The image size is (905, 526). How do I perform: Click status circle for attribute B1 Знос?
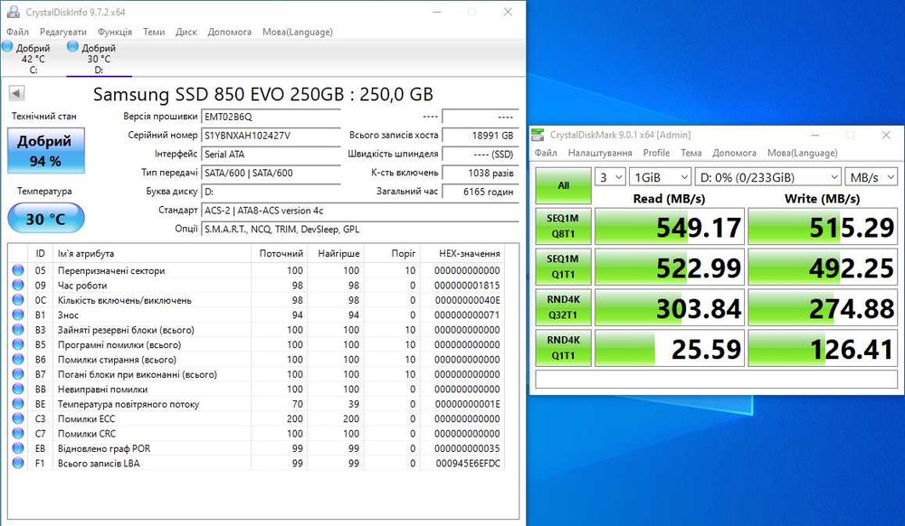point(18,315)
